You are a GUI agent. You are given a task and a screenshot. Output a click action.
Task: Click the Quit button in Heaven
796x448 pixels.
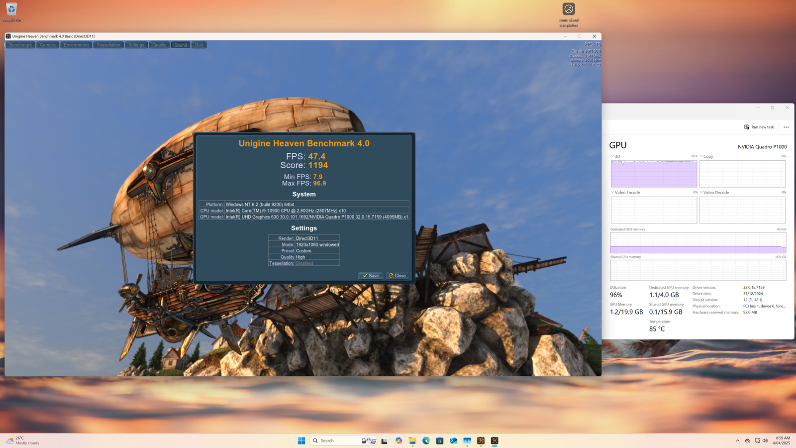[x=199, y=45]
